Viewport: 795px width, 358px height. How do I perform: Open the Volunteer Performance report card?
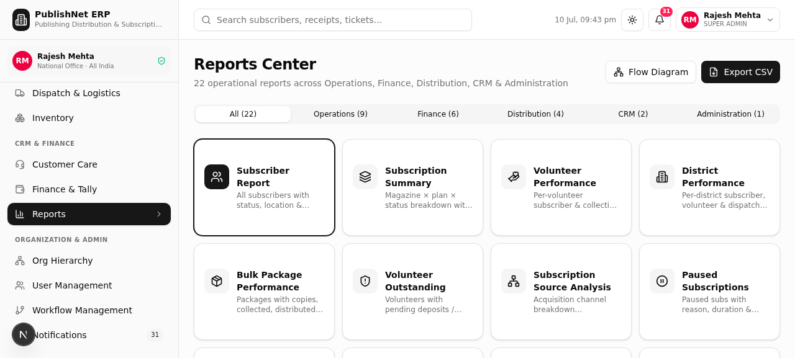click(x=561, y=187)
